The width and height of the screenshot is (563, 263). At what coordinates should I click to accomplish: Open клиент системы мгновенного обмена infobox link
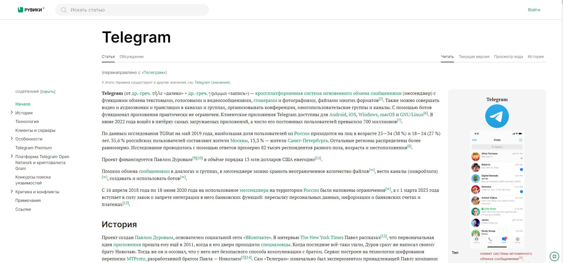coord(506,256)
